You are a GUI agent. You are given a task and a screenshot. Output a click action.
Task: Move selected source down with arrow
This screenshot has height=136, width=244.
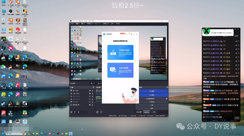(86, 112)
